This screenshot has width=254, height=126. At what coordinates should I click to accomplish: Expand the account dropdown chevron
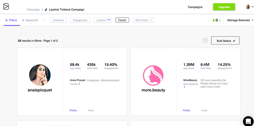tap(252, 7)
